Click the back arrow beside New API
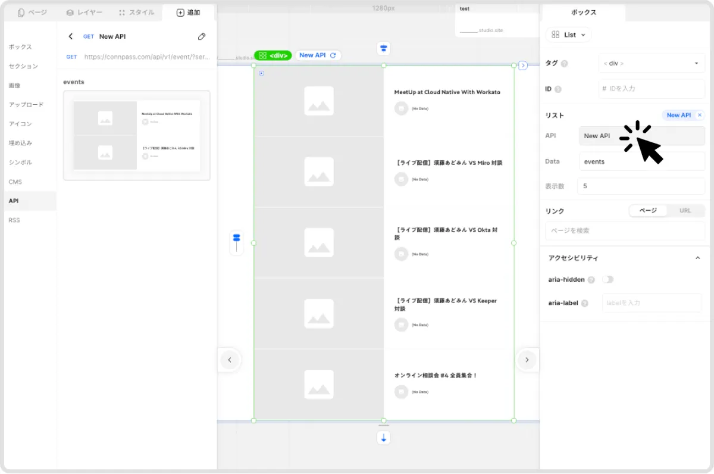 pos(71,36)
